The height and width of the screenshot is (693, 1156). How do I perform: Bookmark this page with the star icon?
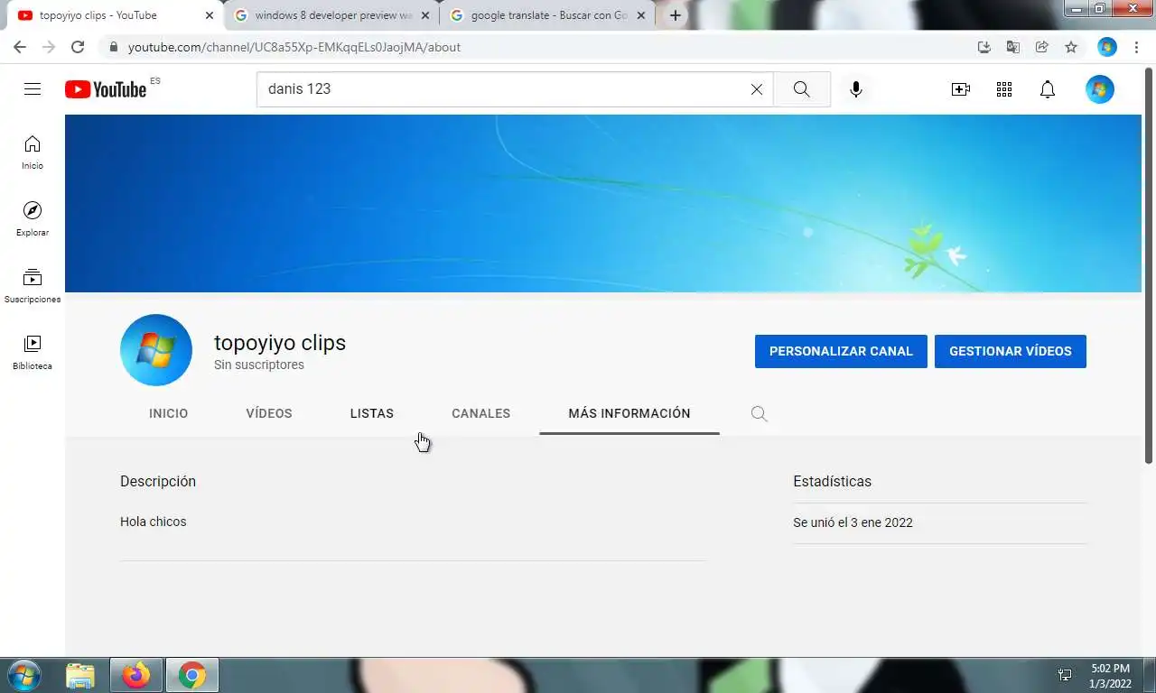tap(1071, 47)
